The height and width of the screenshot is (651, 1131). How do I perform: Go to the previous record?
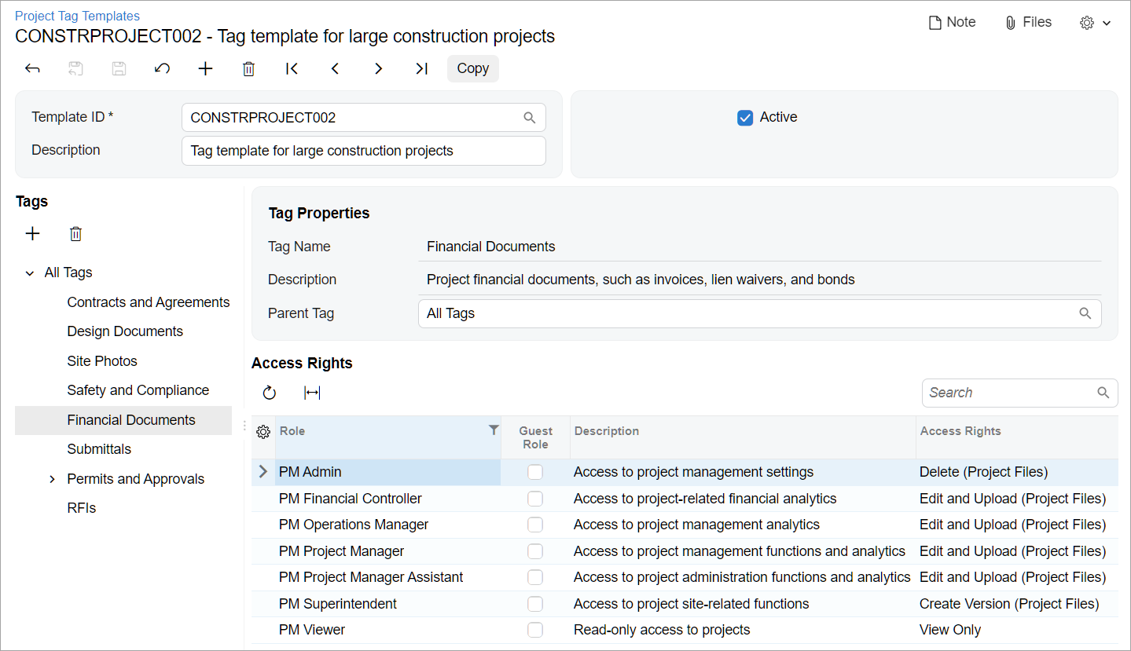coord(335,68)
